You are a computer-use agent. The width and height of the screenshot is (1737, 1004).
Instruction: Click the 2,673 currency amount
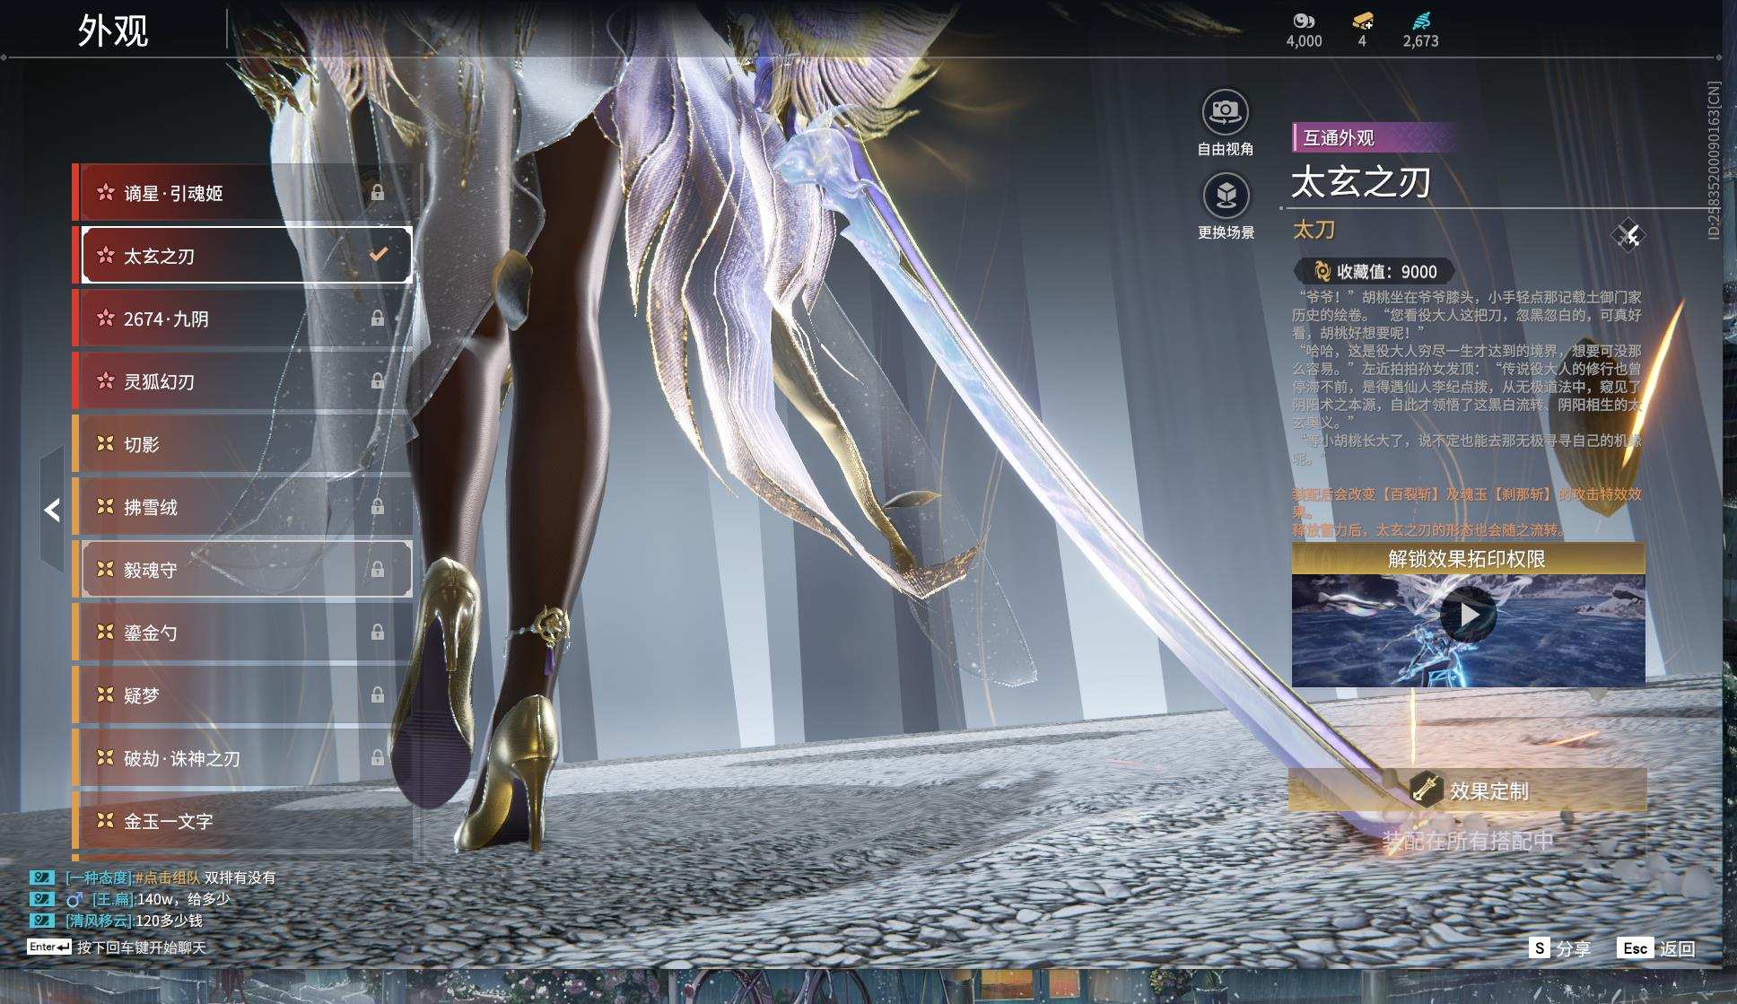coord(1420,41)
